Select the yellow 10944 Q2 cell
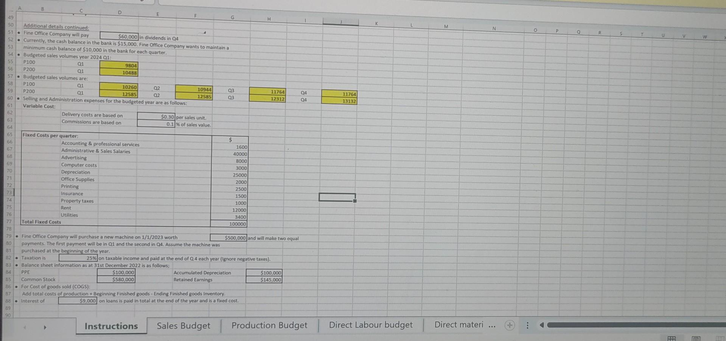This screenshot has width=726, height=341. (194, 89)
